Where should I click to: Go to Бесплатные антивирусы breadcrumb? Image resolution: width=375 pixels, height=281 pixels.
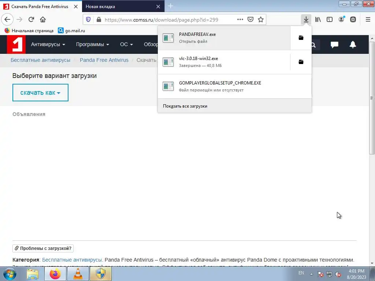coord(40,60)
